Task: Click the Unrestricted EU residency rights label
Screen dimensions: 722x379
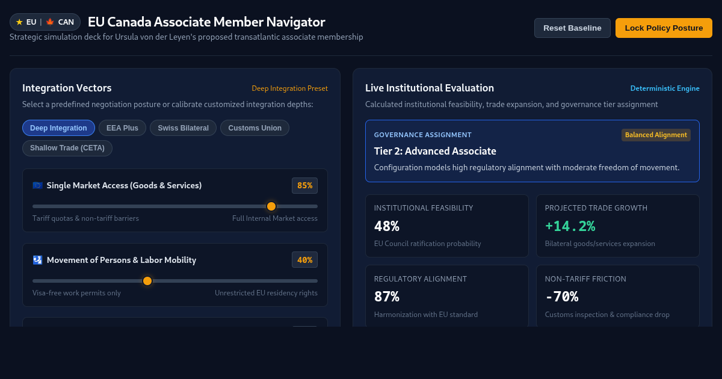Action: pyautogui.click(x=266, y=293)
